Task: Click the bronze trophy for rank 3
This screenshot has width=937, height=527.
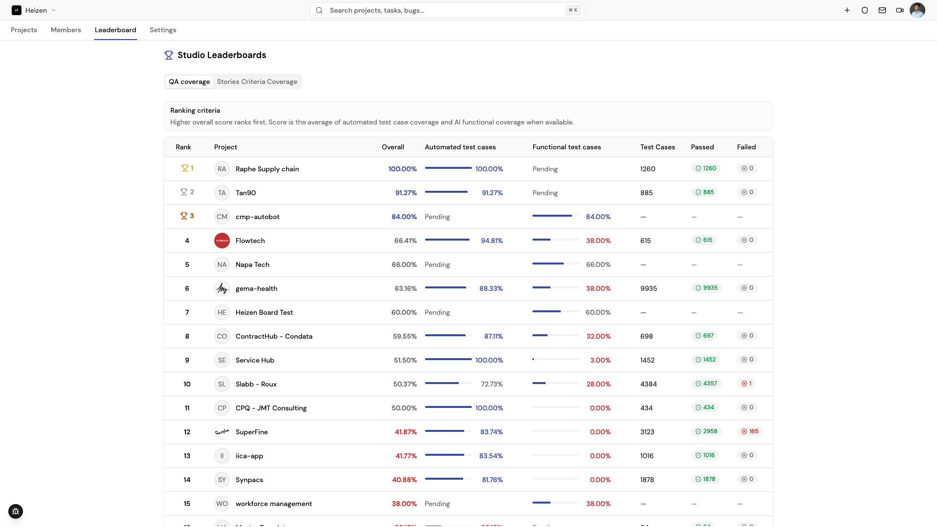Action: tap(184, 216)
